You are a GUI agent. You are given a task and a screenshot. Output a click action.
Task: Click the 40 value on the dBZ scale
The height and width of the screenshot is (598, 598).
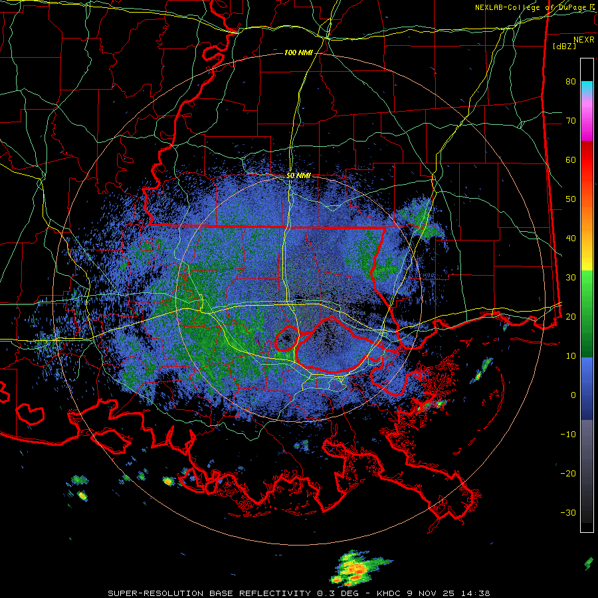tap(571, 239)
